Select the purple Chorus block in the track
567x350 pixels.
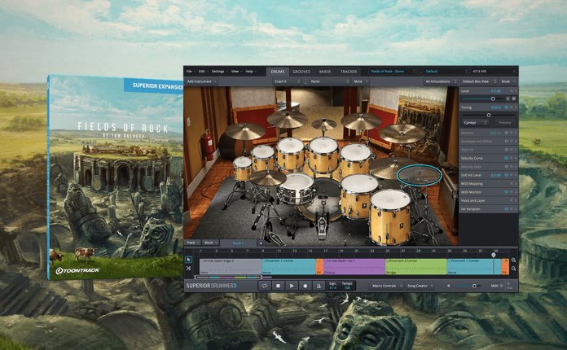tap(354, 266)
